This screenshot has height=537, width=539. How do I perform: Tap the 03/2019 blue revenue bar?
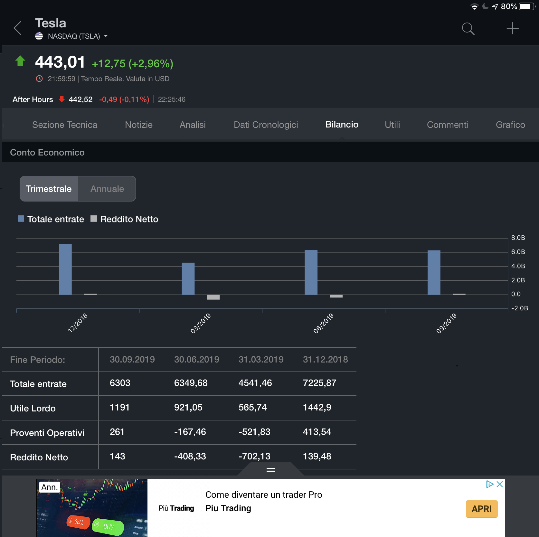[188, 278]
